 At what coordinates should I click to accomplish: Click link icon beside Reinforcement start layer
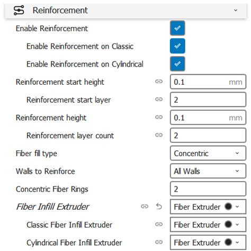[159, 99]
